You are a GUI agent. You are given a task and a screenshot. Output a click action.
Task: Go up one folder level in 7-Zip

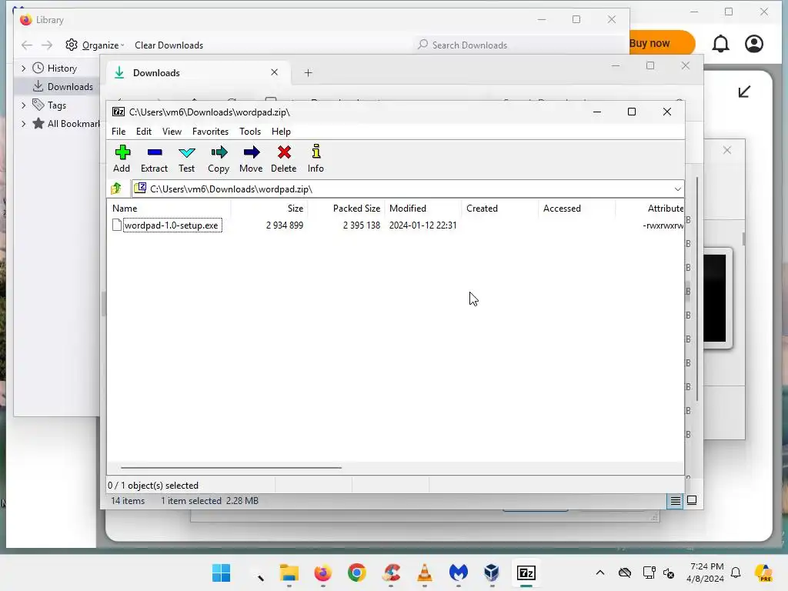[x=117, y=189]
